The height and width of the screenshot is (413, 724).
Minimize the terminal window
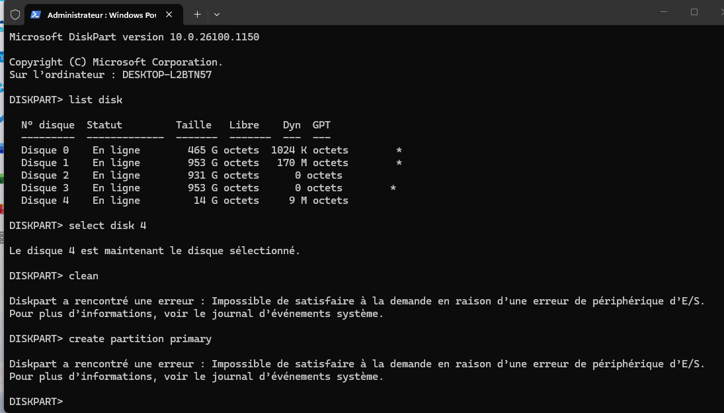pyautogui.click(x=663, y=12)
